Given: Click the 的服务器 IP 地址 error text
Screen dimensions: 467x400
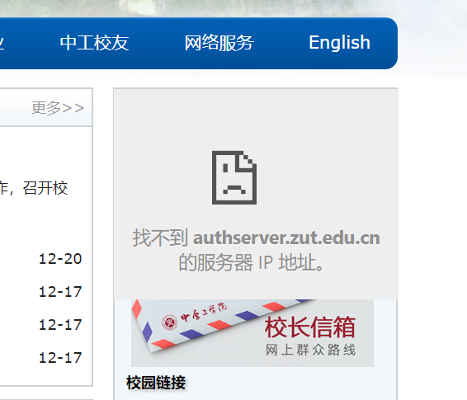Looking at the screenshot, I should (251, 262).
